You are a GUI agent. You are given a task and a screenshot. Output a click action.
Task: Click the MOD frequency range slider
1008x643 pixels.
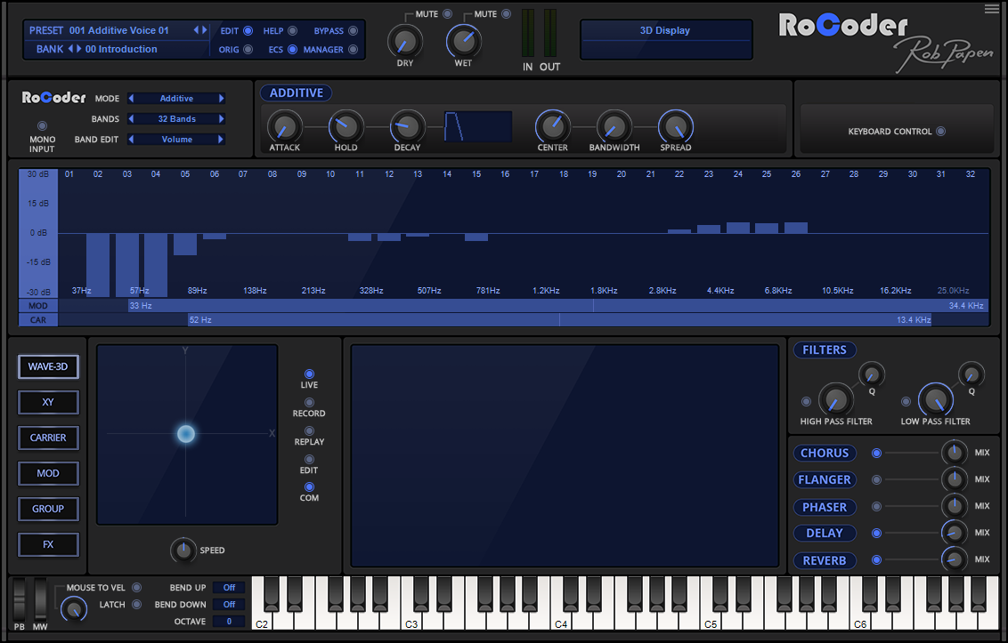click(558, 306)
